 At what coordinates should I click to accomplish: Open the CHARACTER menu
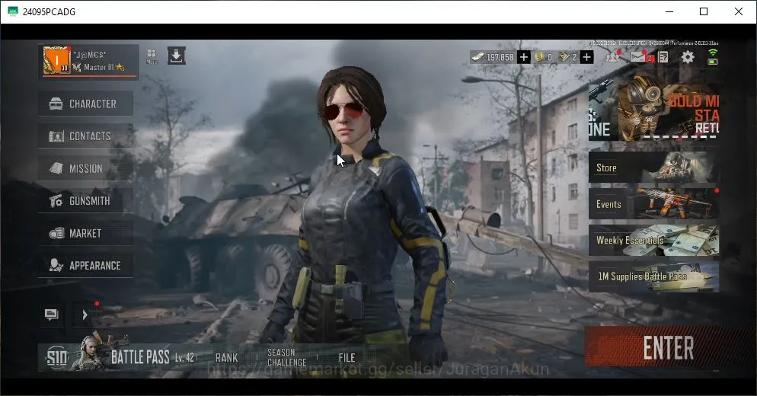85,104
